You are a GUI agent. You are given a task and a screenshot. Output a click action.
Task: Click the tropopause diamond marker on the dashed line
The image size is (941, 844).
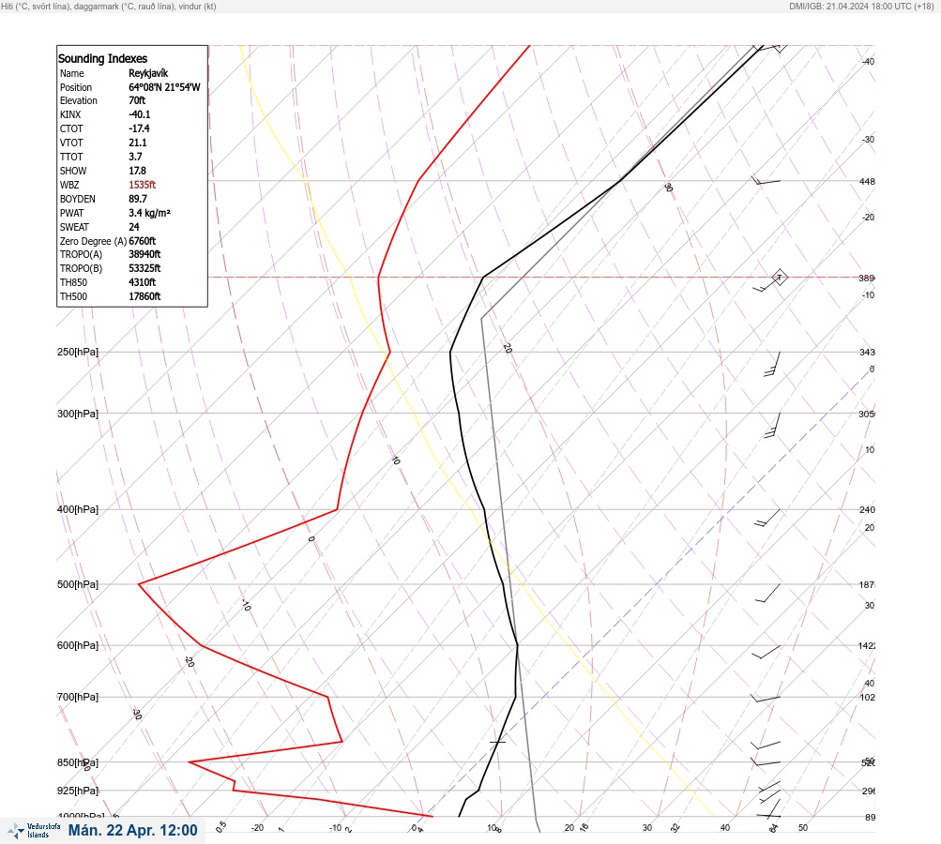click(779, 278)
